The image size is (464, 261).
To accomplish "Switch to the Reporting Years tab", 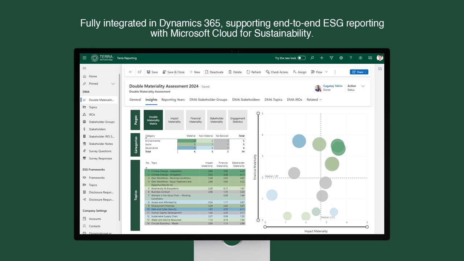I will click(x=173, y=100).
